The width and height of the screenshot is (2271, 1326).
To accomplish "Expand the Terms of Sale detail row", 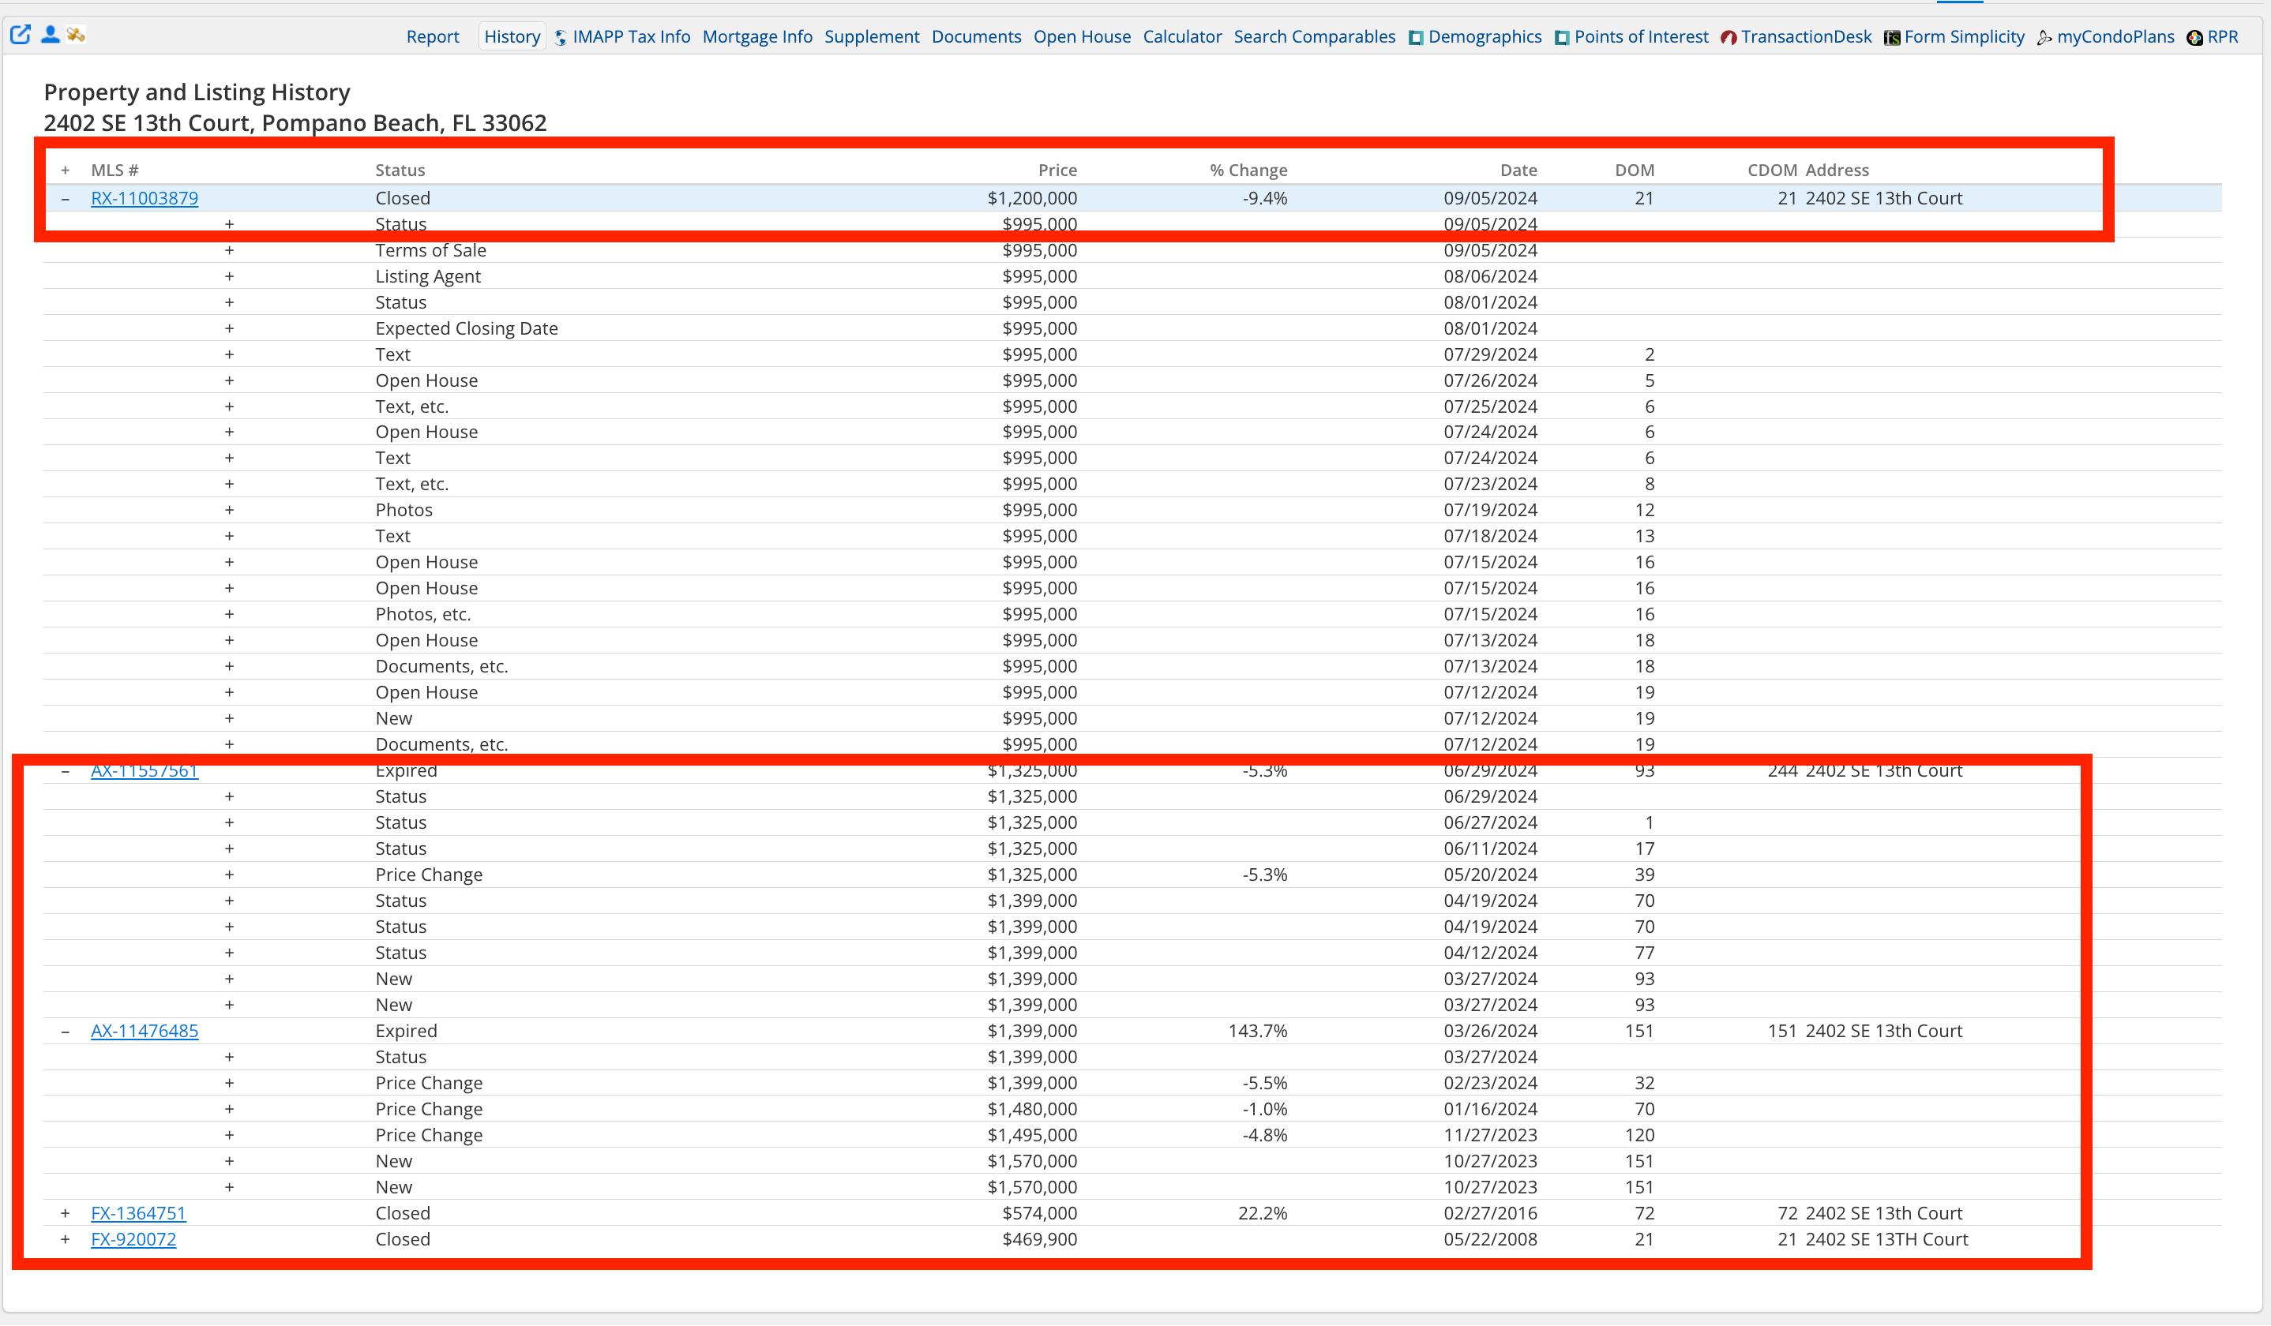I will point(229,250).
